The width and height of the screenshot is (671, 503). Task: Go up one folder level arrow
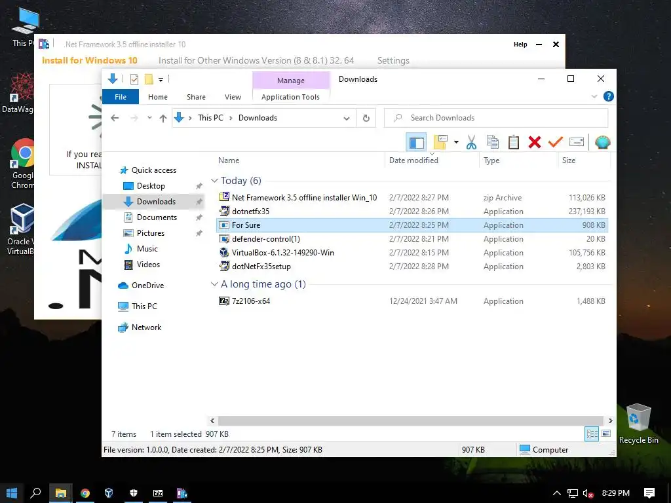click(x=163, y=118)
